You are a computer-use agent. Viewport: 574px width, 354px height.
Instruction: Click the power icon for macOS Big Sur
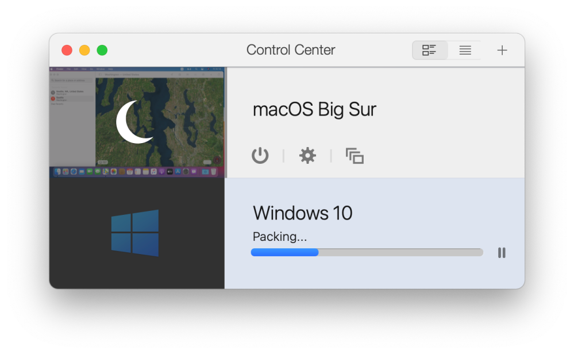(x=260, y=156)
